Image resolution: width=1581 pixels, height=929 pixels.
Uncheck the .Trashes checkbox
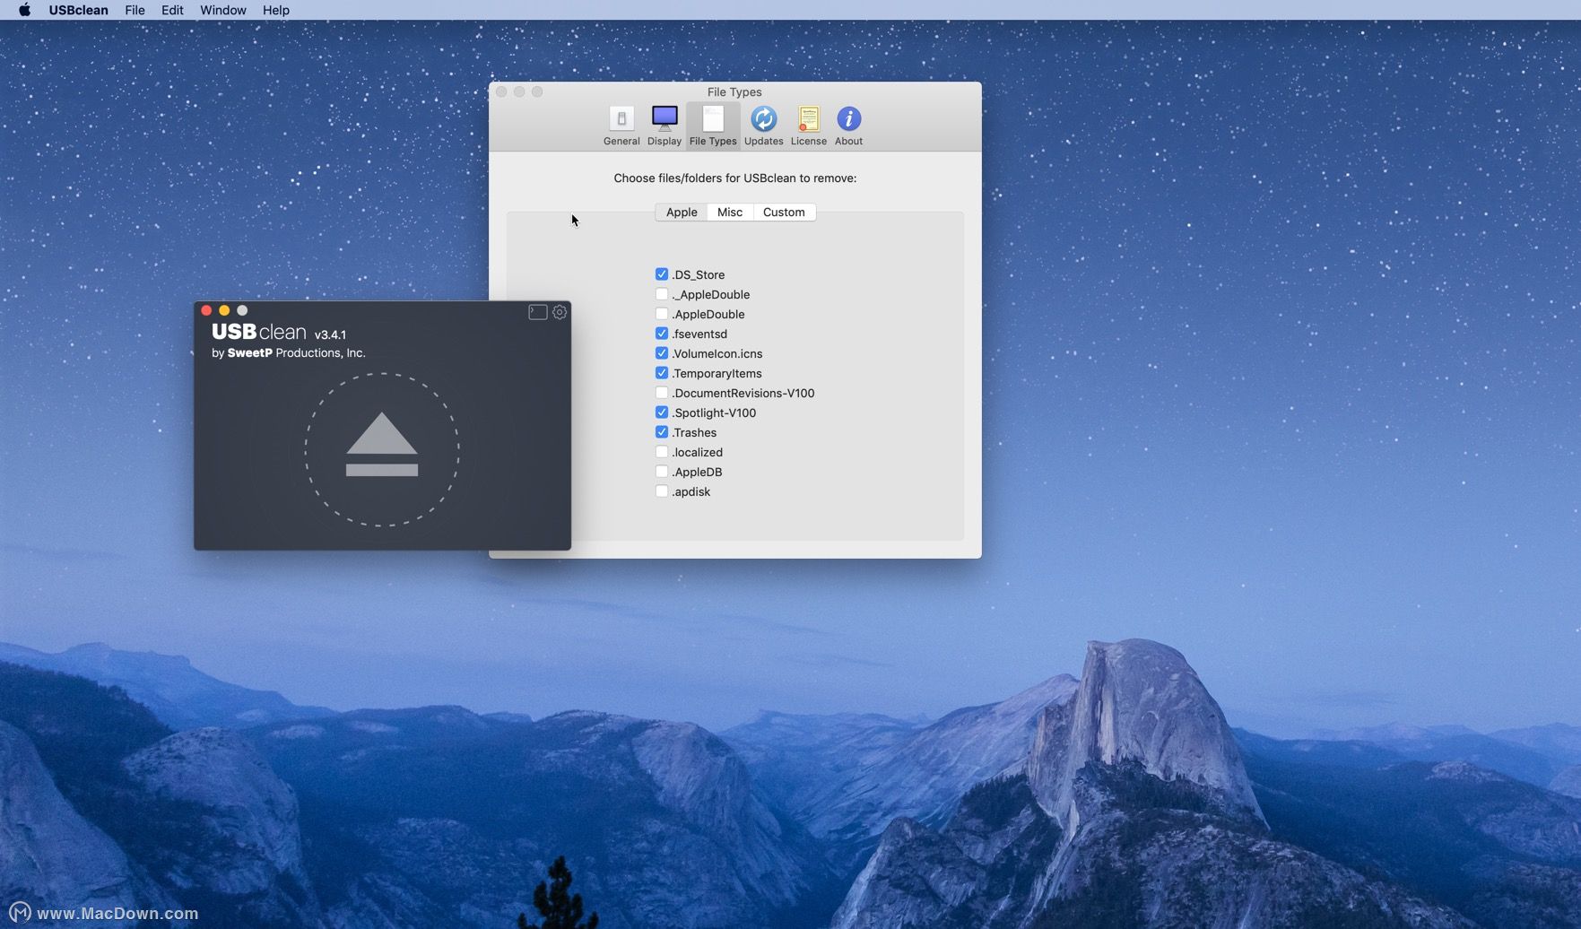(x=662, y=432)
